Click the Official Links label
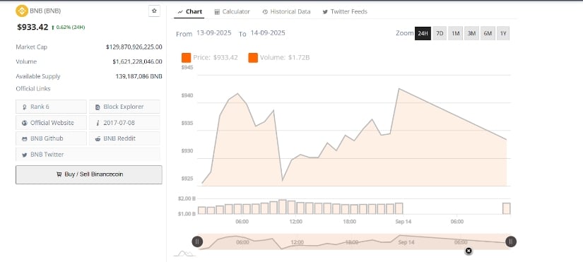The image size is (583, 262). [x=33, y=88]
